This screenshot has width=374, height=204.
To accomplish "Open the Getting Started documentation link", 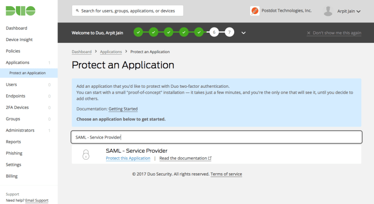I will [x=123, y=109].
